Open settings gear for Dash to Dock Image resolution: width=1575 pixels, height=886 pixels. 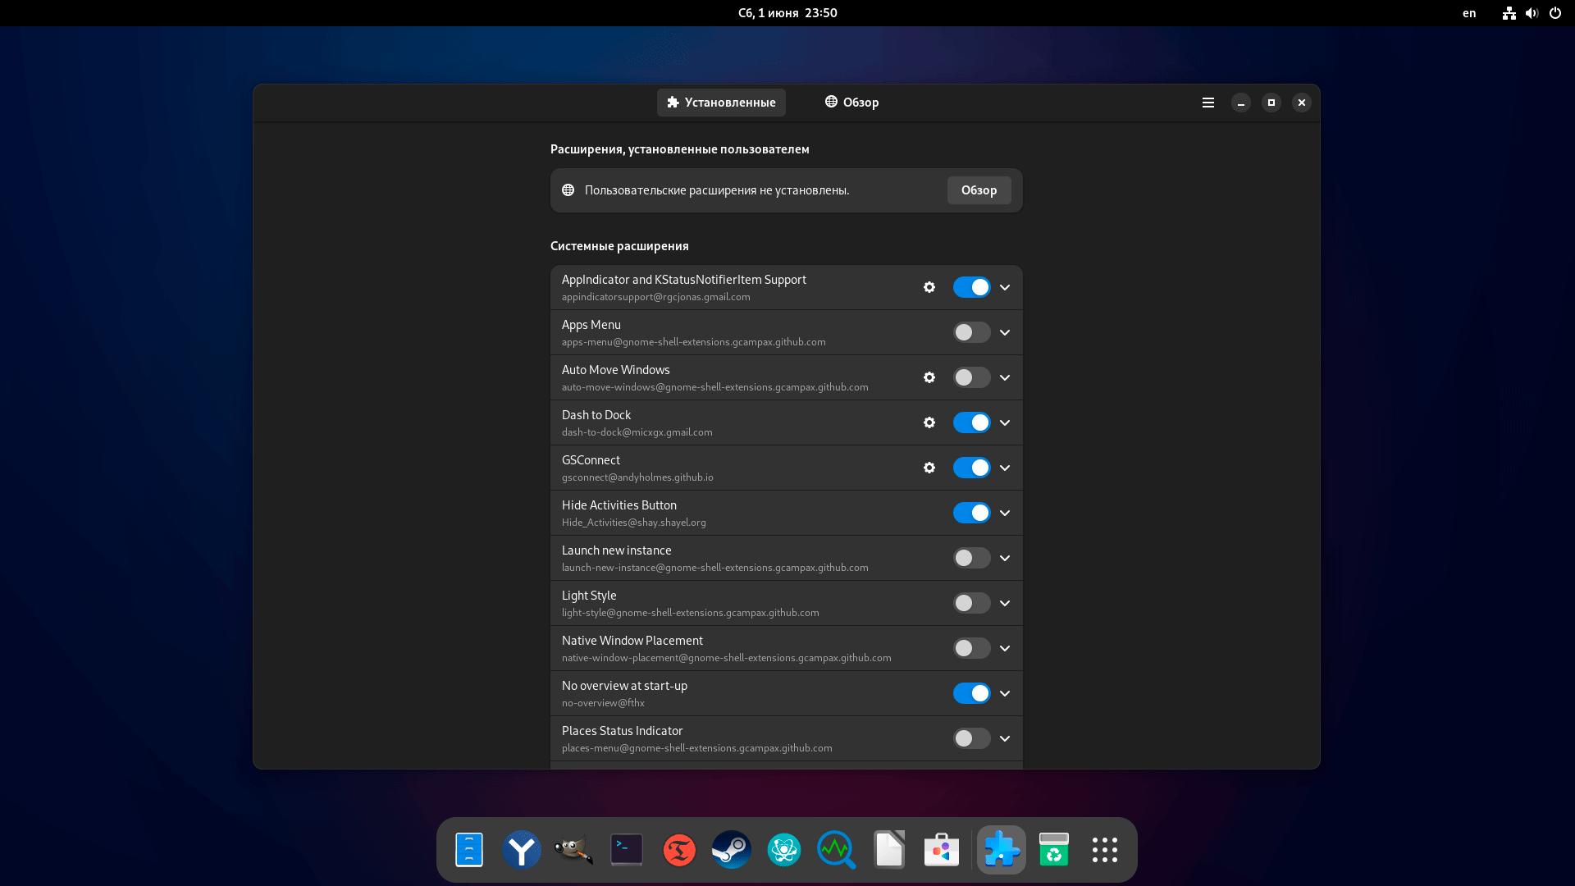929,422
